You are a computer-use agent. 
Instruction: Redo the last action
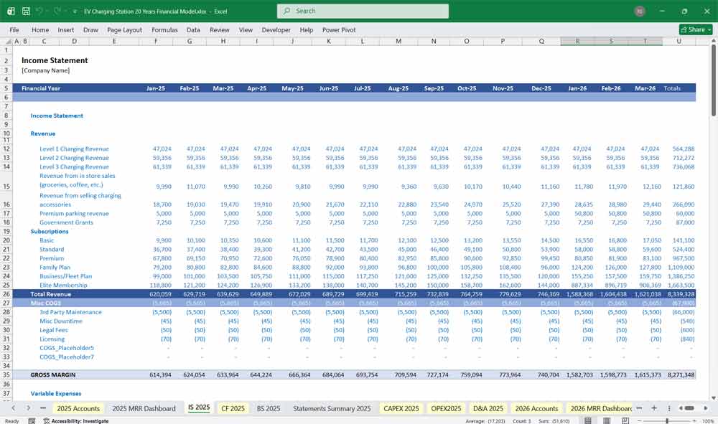point(57,10)
